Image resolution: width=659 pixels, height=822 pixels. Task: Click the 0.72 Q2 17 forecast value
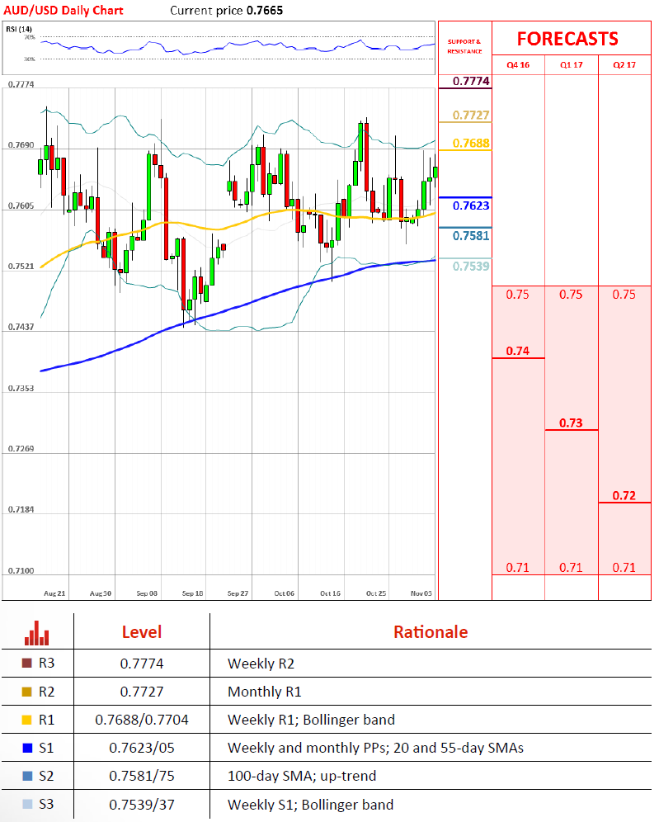[x=624, y=495]
